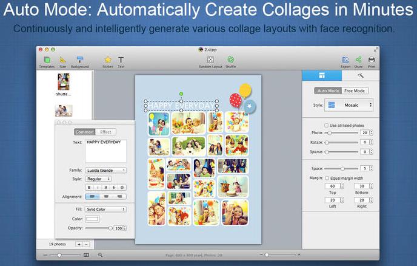This screenshot has height=266, width=417.
Task: Open the Templates tool
Action: pyautogui.click(x=47, y=60)
